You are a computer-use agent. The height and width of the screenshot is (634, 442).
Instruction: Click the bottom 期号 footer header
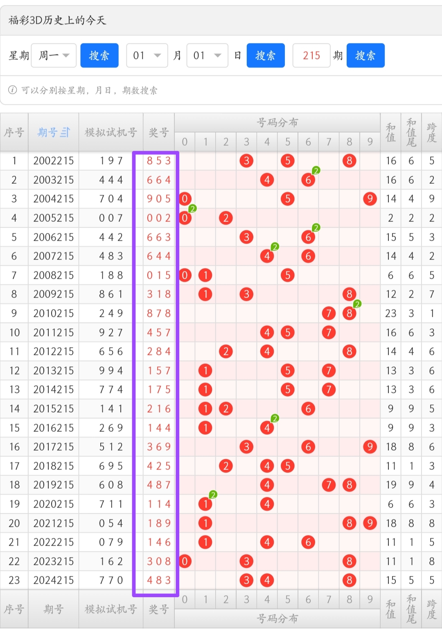click(x=54, y=609)
